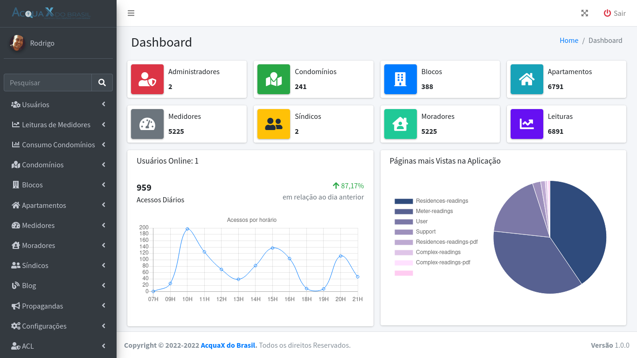Expand the Configurações sidebar chevron
Screen dimensions: 637x358
(104, 326)
